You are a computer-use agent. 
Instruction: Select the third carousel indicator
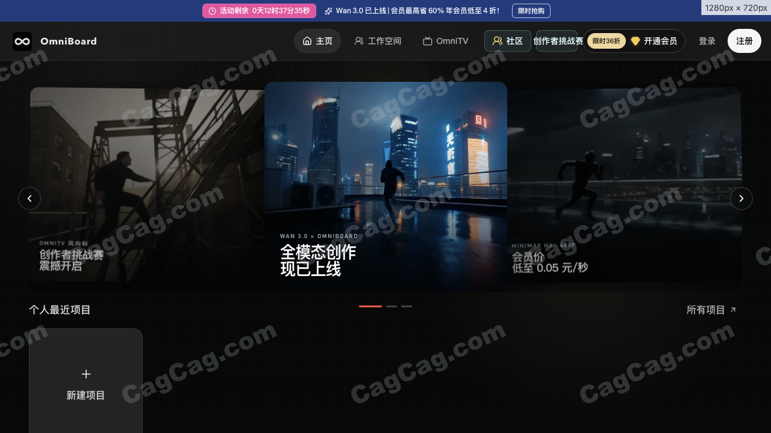coord(407,306)
